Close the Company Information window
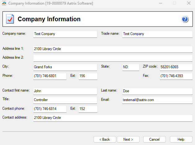This screenshot has height=145, width=195. point(188,3)
